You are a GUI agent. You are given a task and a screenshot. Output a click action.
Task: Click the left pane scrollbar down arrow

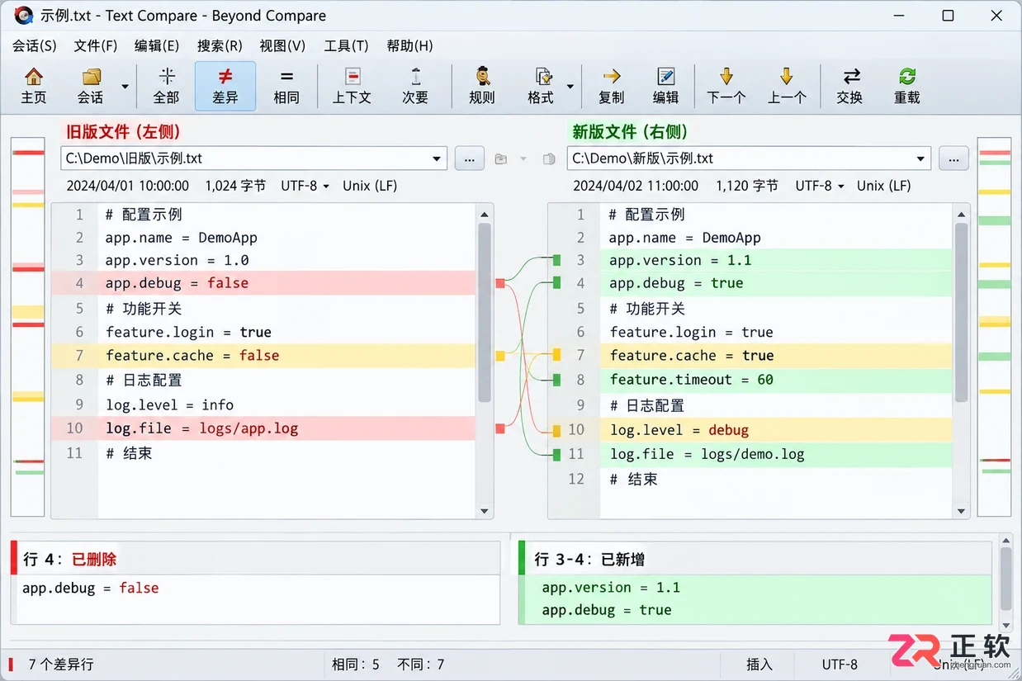[485, 511]
